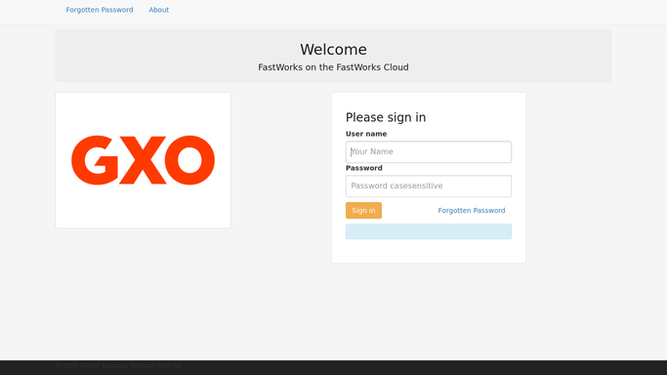Click the FastWorks Cloud subtitle text
This screenshot has height=375, width=667.
[x=333, y=67]
